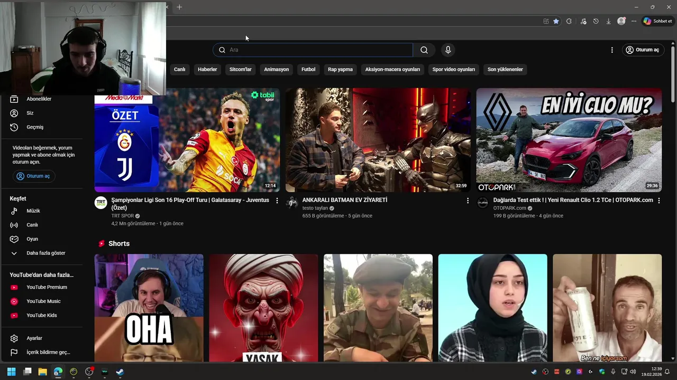Open testo taylan channel name
Screen dimensions: 677x380
pyautogui.click(x=315, y=208)
